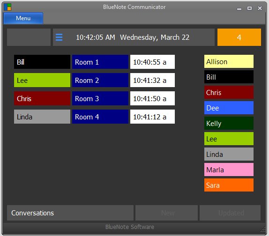Open the Menu tab
Viewport: 269px width, 236px height.
tap(23, 18)
